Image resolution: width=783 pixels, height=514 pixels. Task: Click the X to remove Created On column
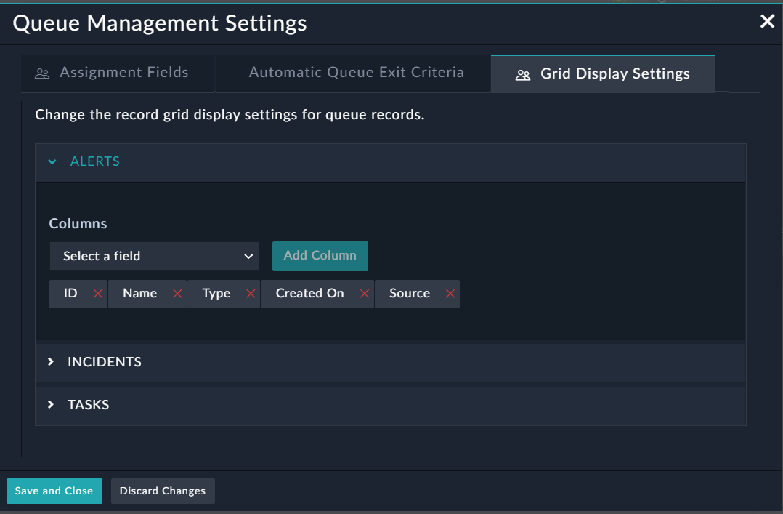pos(364,293)
